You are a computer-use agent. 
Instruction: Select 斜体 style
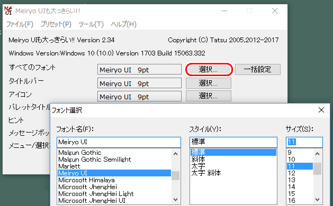(233, 159)
